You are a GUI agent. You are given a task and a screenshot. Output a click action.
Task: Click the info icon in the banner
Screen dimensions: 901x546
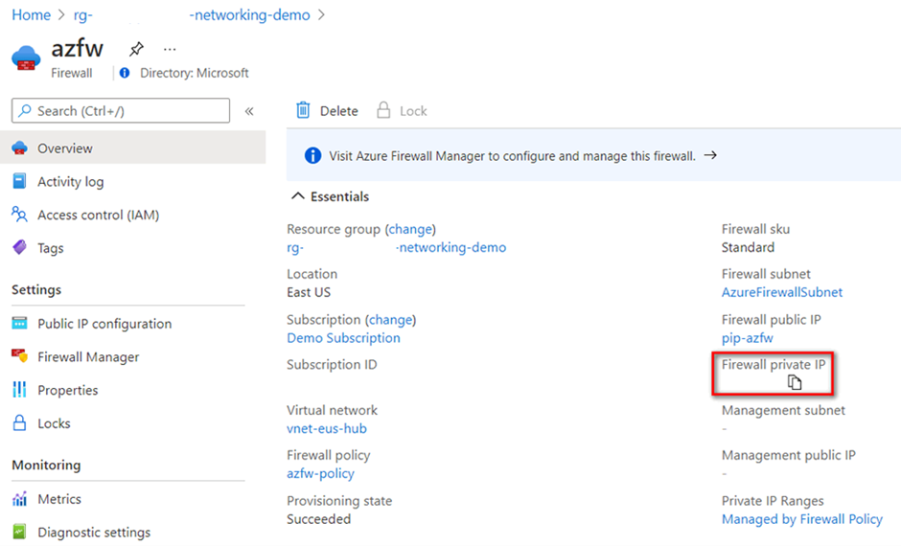pos(312,155)
